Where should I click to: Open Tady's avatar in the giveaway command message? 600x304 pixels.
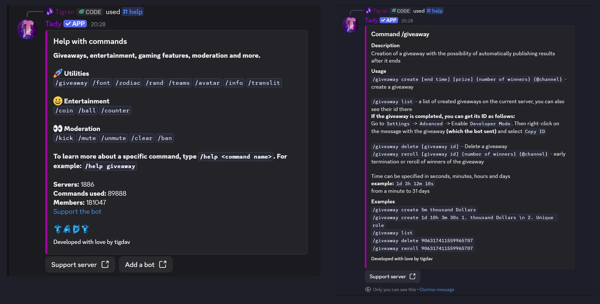(350, 24)
